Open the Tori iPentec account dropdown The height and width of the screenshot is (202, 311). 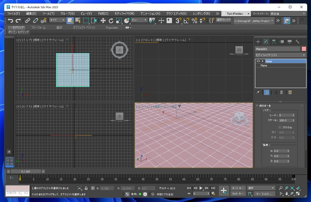[x=236, y=14]
